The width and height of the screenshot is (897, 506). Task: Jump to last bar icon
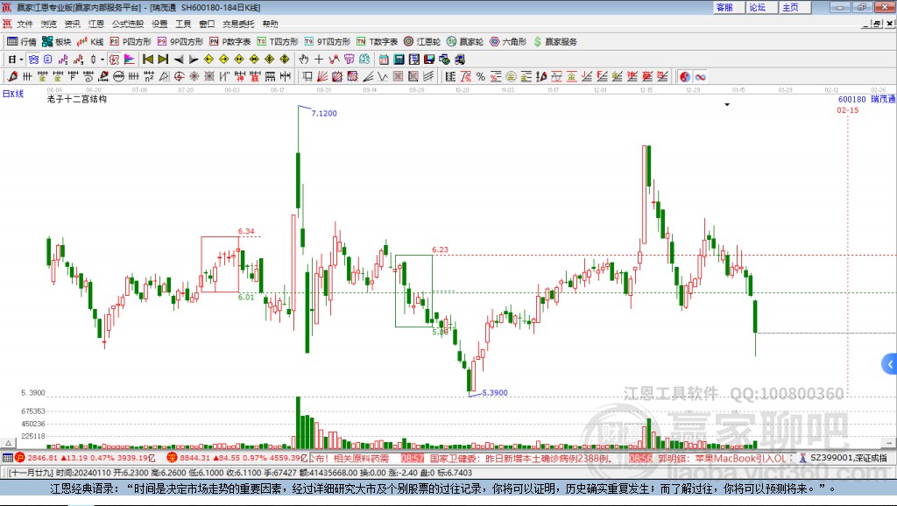[163, 60]
